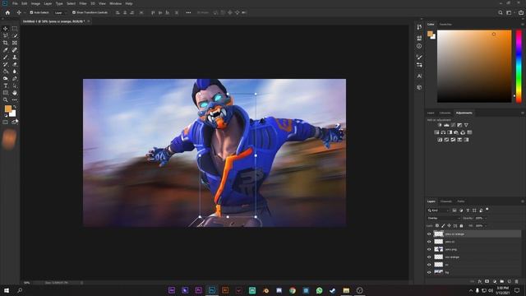526x296 pixels.
Task: Click the search magnifier in options bar
Action: coord(501,12)
